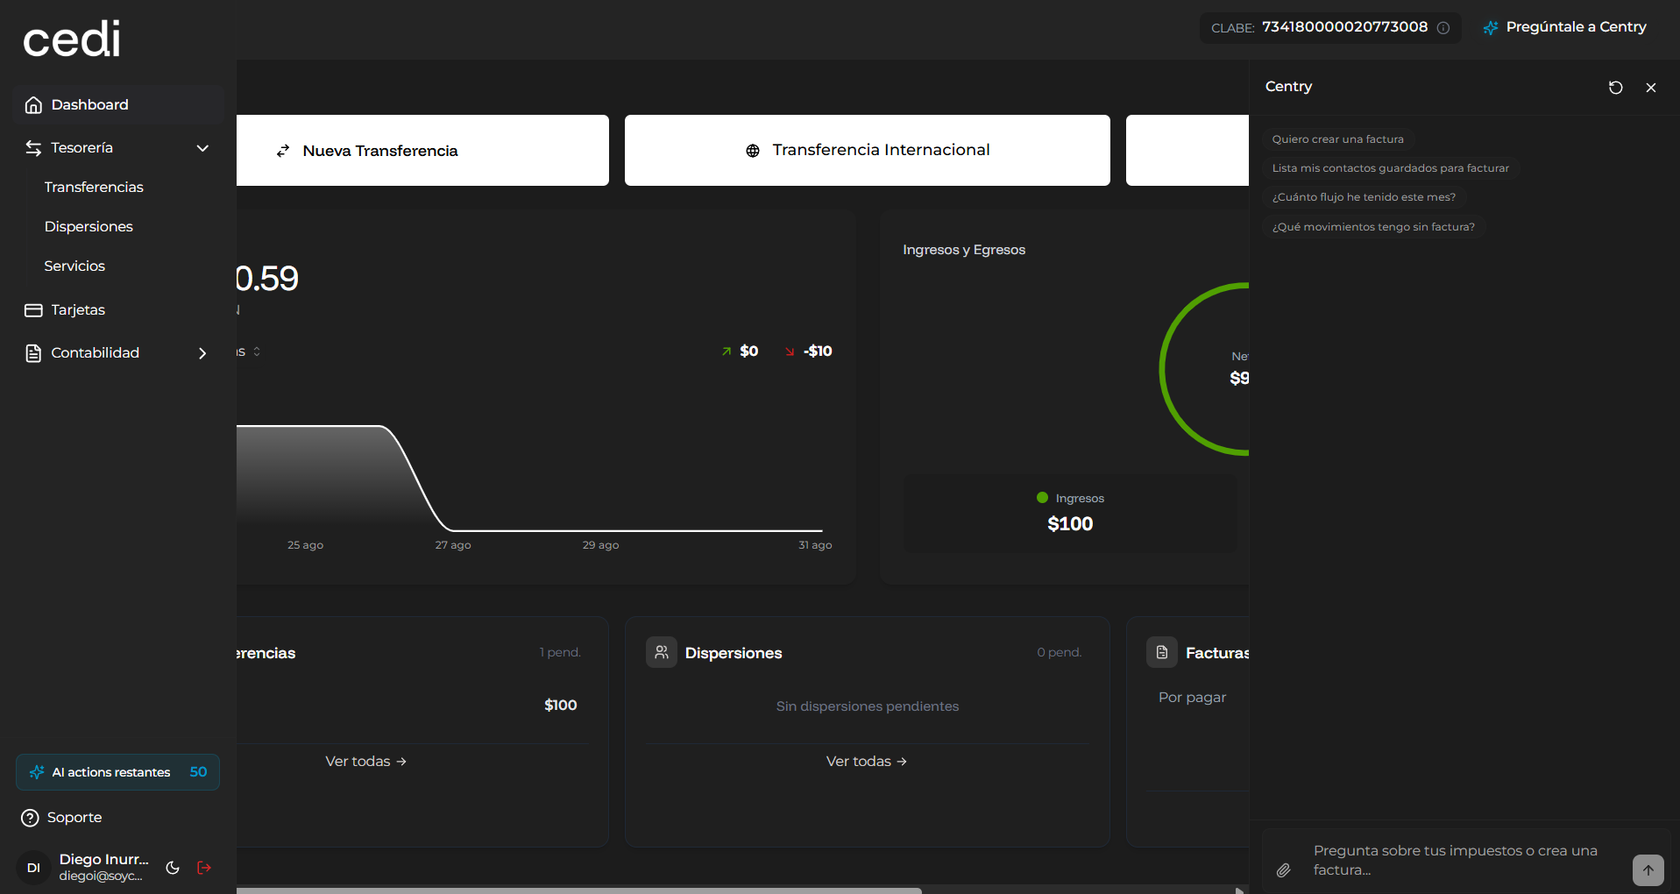This screenshot has width=1680, height=894.
Task: Click Ver todas under Dispersiones
Action: pyautogui.click(x=867, y=762)
